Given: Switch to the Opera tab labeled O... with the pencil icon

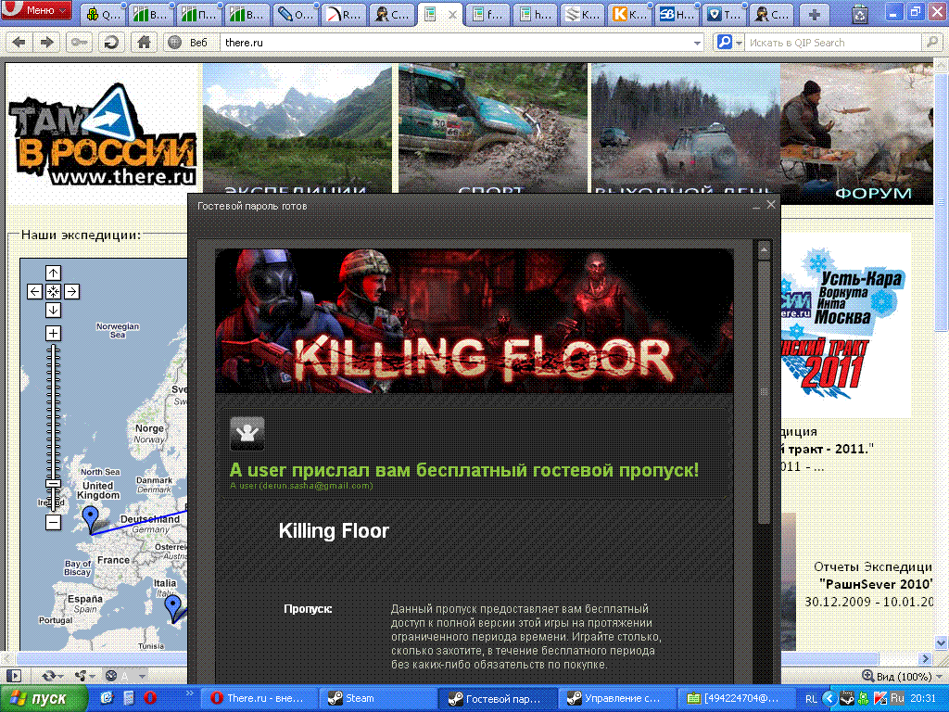Looking at the screenshot, I should 296,15.
